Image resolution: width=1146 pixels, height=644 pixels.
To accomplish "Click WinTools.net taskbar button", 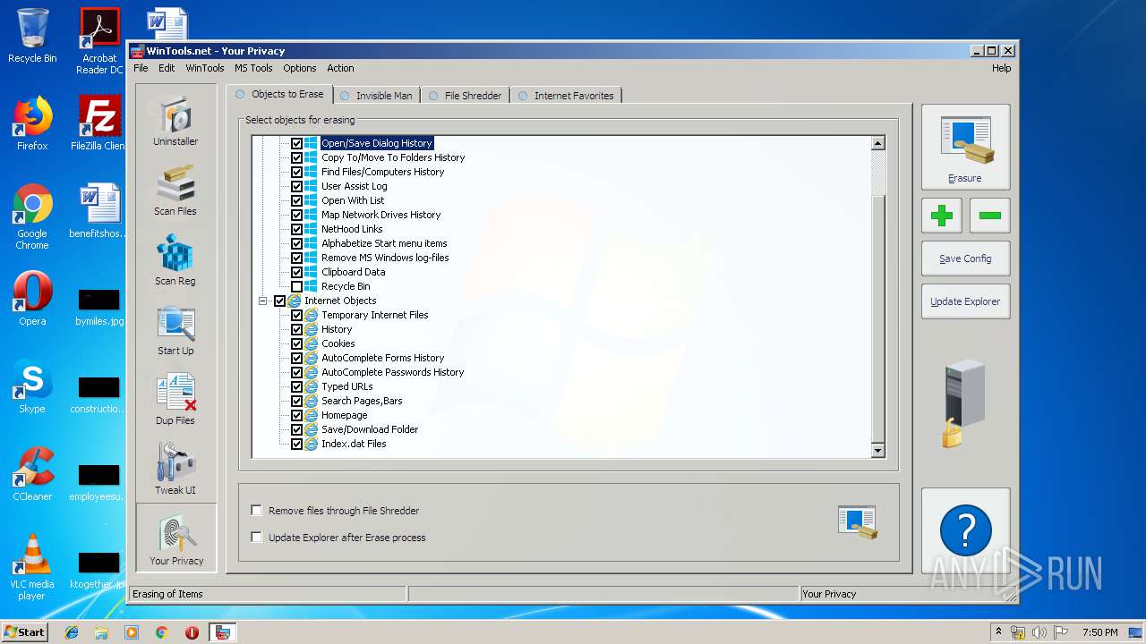I will point(222,632).
